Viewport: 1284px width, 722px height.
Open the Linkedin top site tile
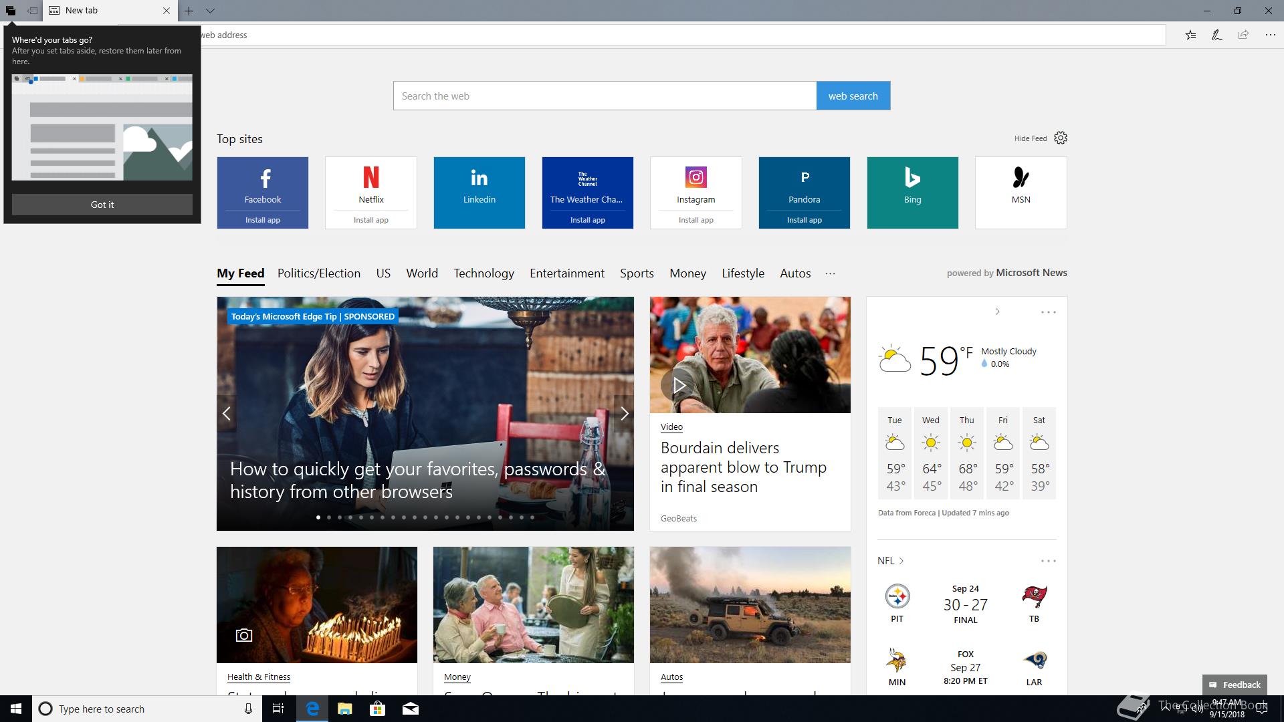coord(479,193)
